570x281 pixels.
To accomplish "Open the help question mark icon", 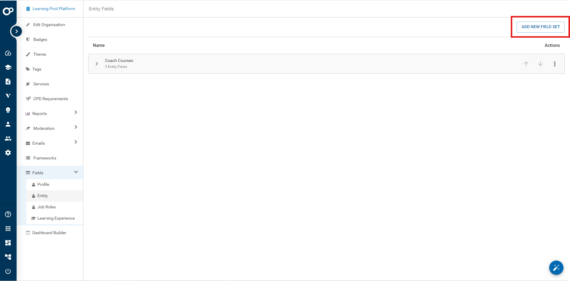I will click(8, 214).
